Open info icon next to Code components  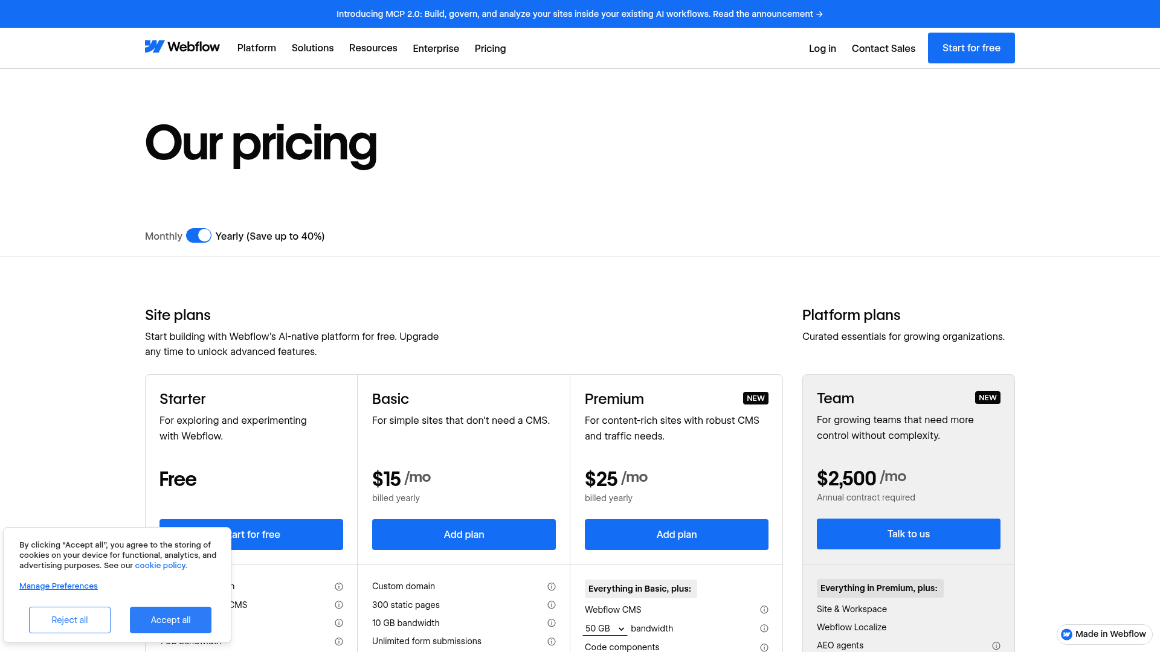tap(764, 647)
